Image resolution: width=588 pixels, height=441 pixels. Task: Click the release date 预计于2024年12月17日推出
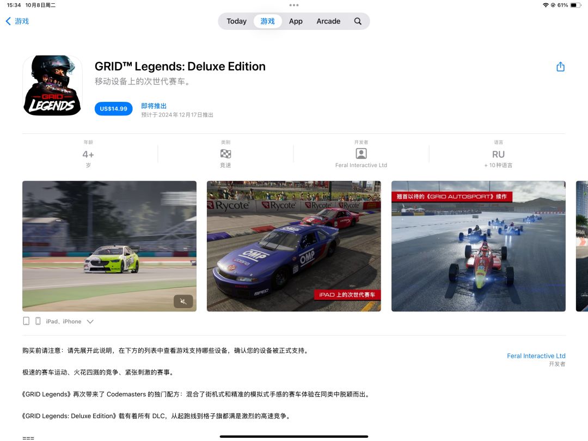coord(177,115)
